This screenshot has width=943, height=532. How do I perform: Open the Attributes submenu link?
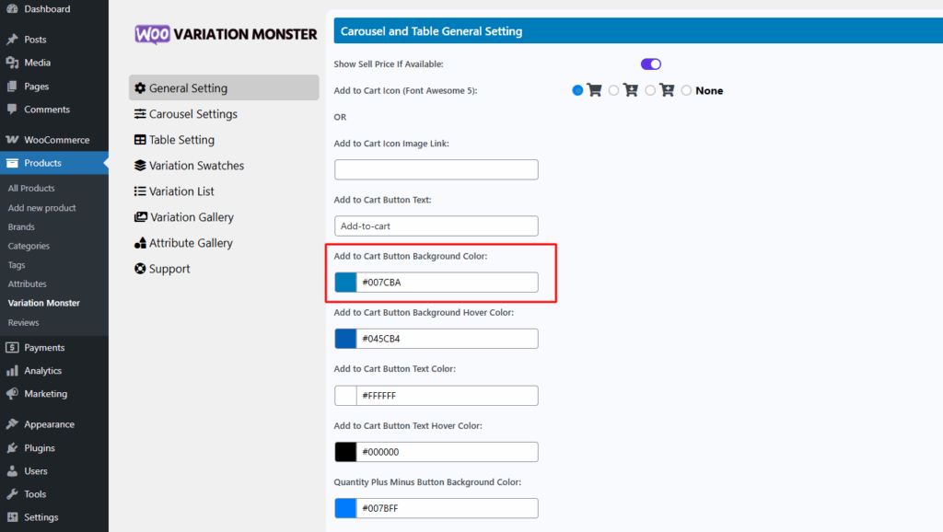point(27,283)
